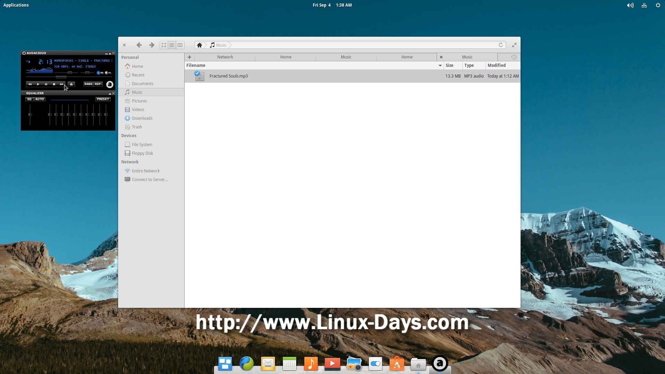Screen dimensions: 665x374
Task: Open the closed tabs history icon
Action: pyautogui.click(x=514, y=57)
